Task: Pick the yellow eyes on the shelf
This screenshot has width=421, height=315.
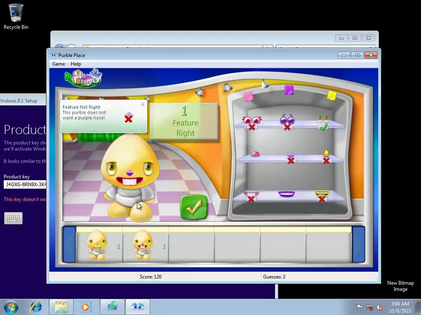Action: pyautogui.click(x=323, y=119)
